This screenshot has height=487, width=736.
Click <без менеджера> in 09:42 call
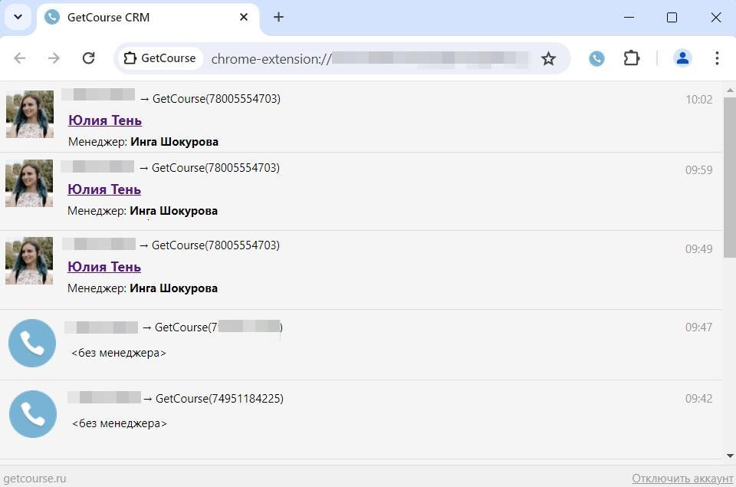120,423
